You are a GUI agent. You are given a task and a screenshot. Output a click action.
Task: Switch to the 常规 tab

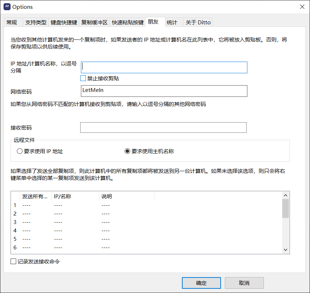coord(12,23)
